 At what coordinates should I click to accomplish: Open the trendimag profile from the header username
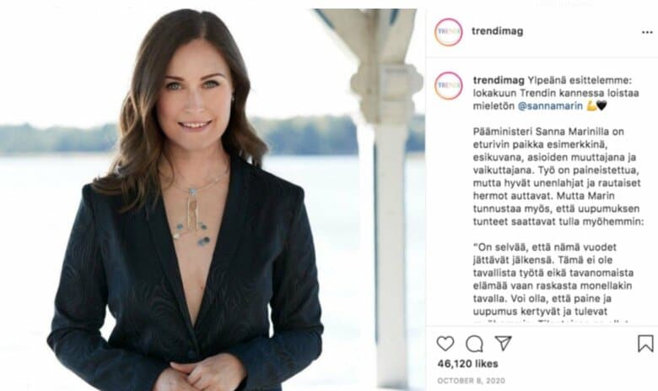point(499,32)
